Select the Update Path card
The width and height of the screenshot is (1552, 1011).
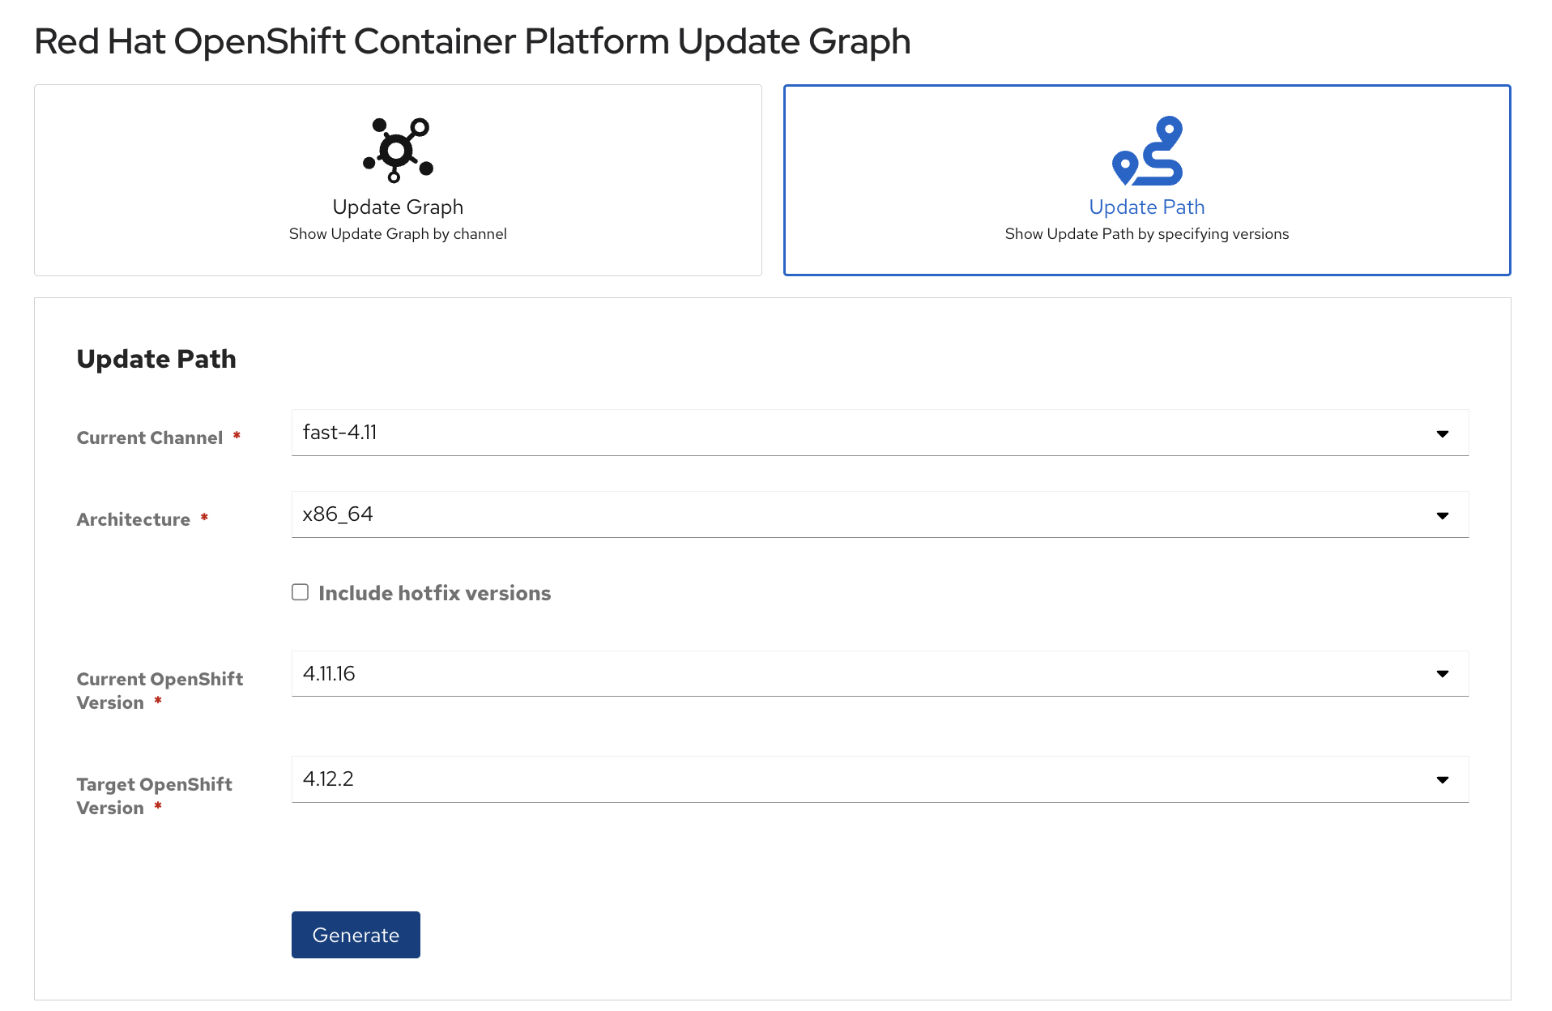[1147, 180]
